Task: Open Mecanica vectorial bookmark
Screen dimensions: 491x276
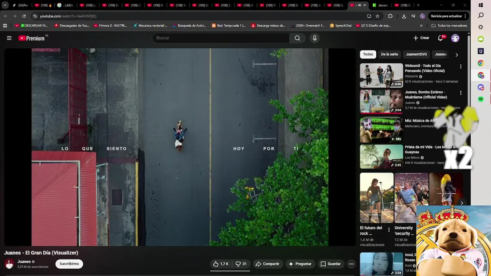Action: [x=150, y=26]
